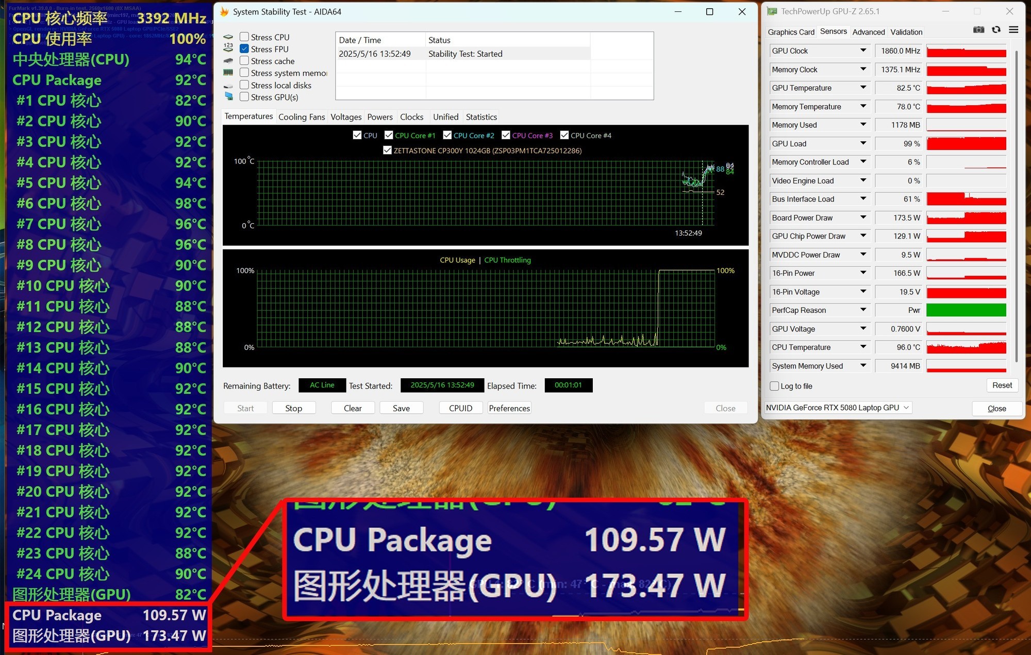Open the GPU Temperature sensor dropdown
The width and height of the screenshot is (1031, 655).
(863, 88)
